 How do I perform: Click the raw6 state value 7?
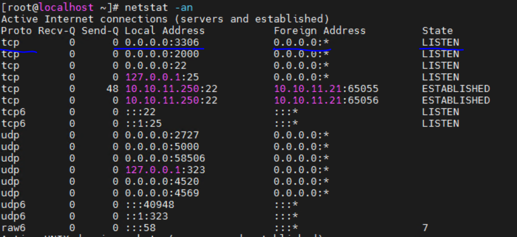425,228
